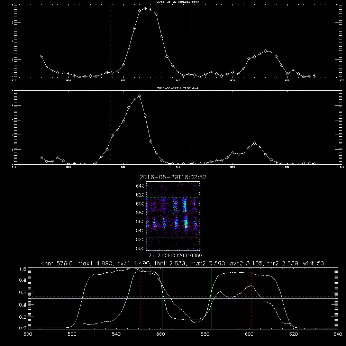Select the 'thr1 2.639' value in stats header

(170, 263)
